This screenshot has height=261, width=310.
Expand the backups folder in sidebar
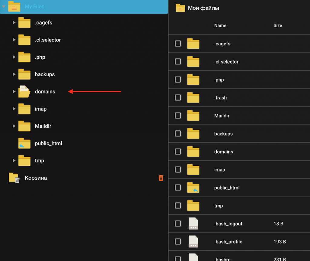14,74
